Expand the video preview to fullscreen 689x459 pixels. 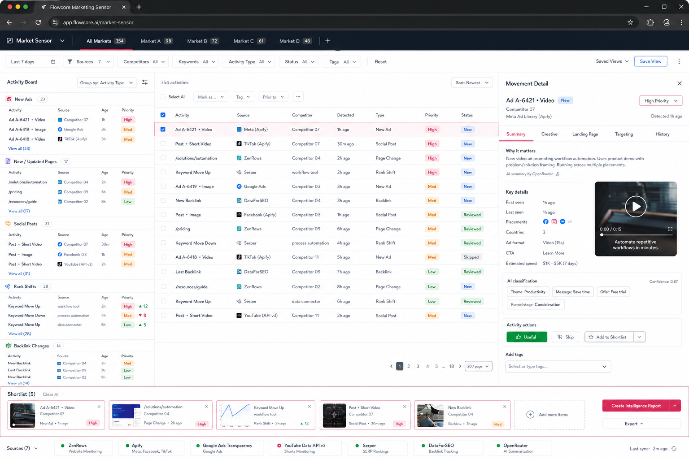tap(670, 229)
